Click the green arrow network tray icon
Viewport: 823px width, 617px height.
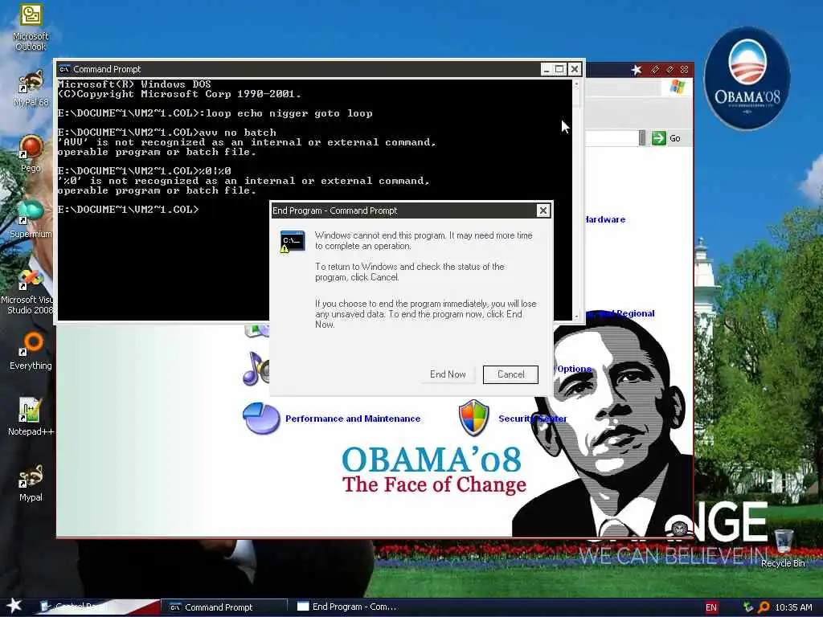(x=748, y=607)
